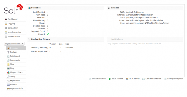Viewport: 187px width, 97px height.
Task: Click the Statistics bar chart icon
Action: [x=29, y=8]
